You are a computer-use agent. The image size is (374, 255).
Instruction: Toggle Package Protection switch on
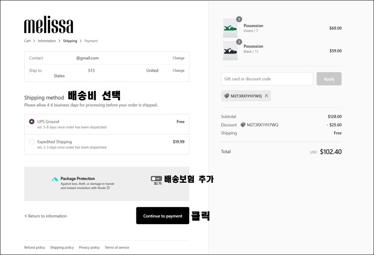(156, 178)
